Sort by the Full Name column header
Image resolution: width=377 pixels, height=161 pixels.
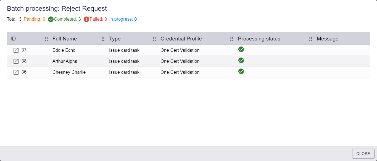(x=65, y=39)
